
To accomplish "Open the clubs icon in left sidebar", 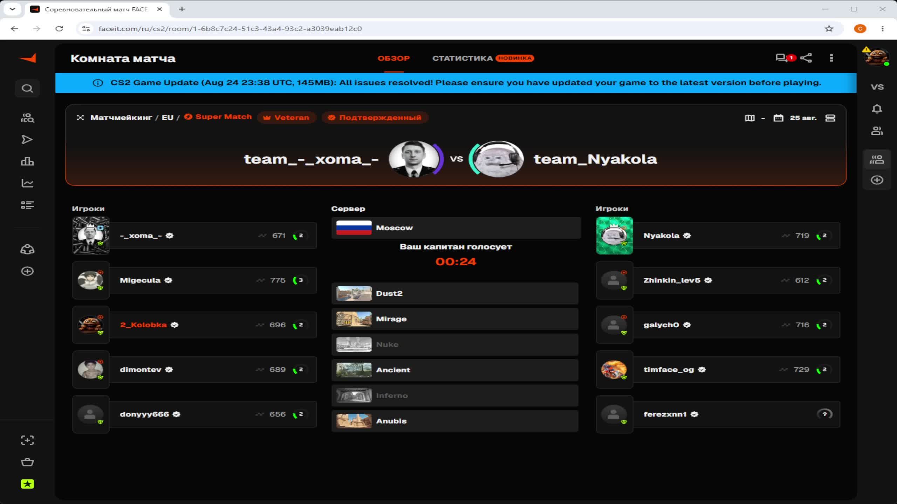I will (x=27, y=250).
